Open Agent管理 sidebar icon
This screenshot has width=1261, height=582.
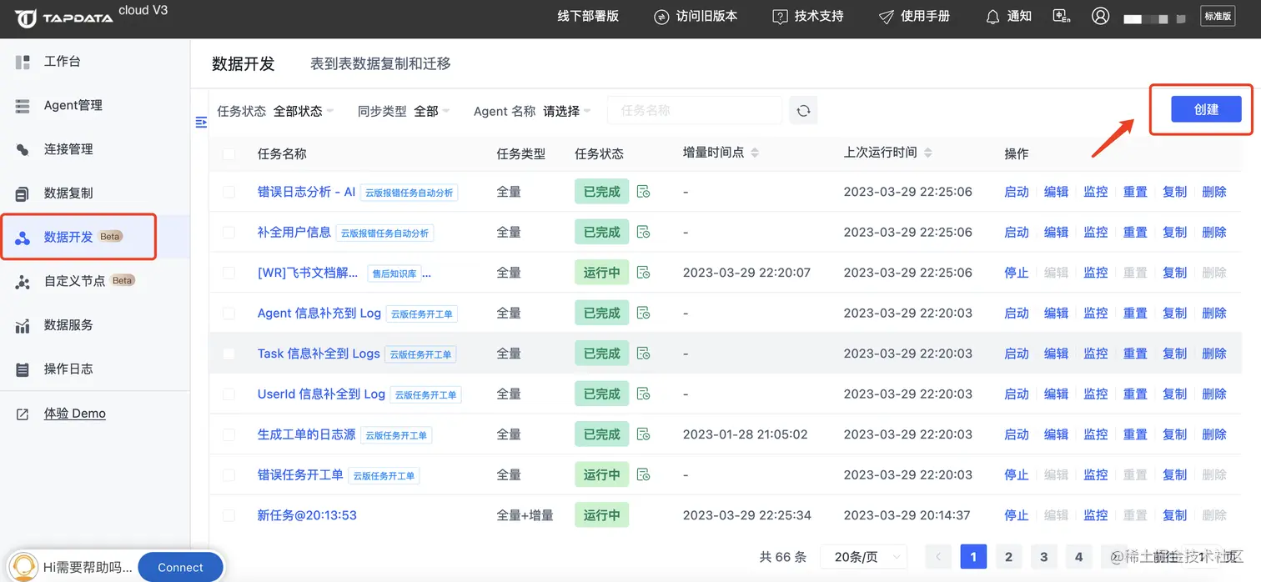(x=23, y=106)
